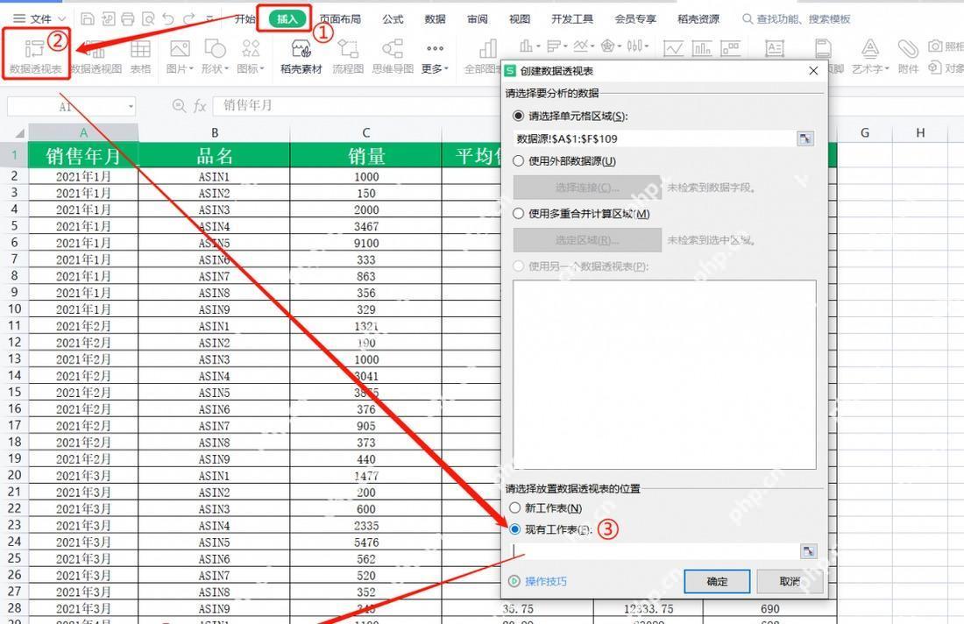Click the existing worksheet location input field

point(656,551)
